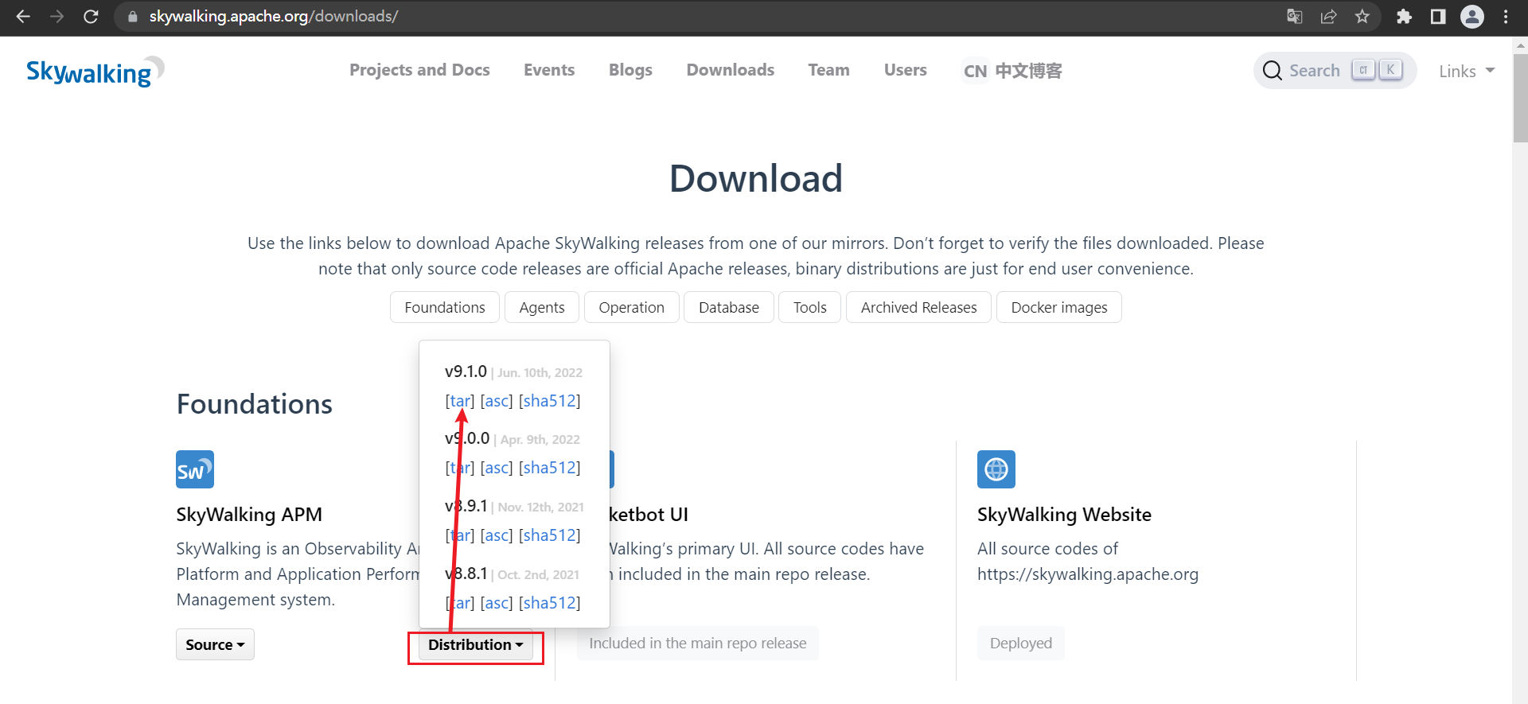This screenshot has height=704, width=1528.
Task: Click the Search input field
Action: [x=1314, y=71]
